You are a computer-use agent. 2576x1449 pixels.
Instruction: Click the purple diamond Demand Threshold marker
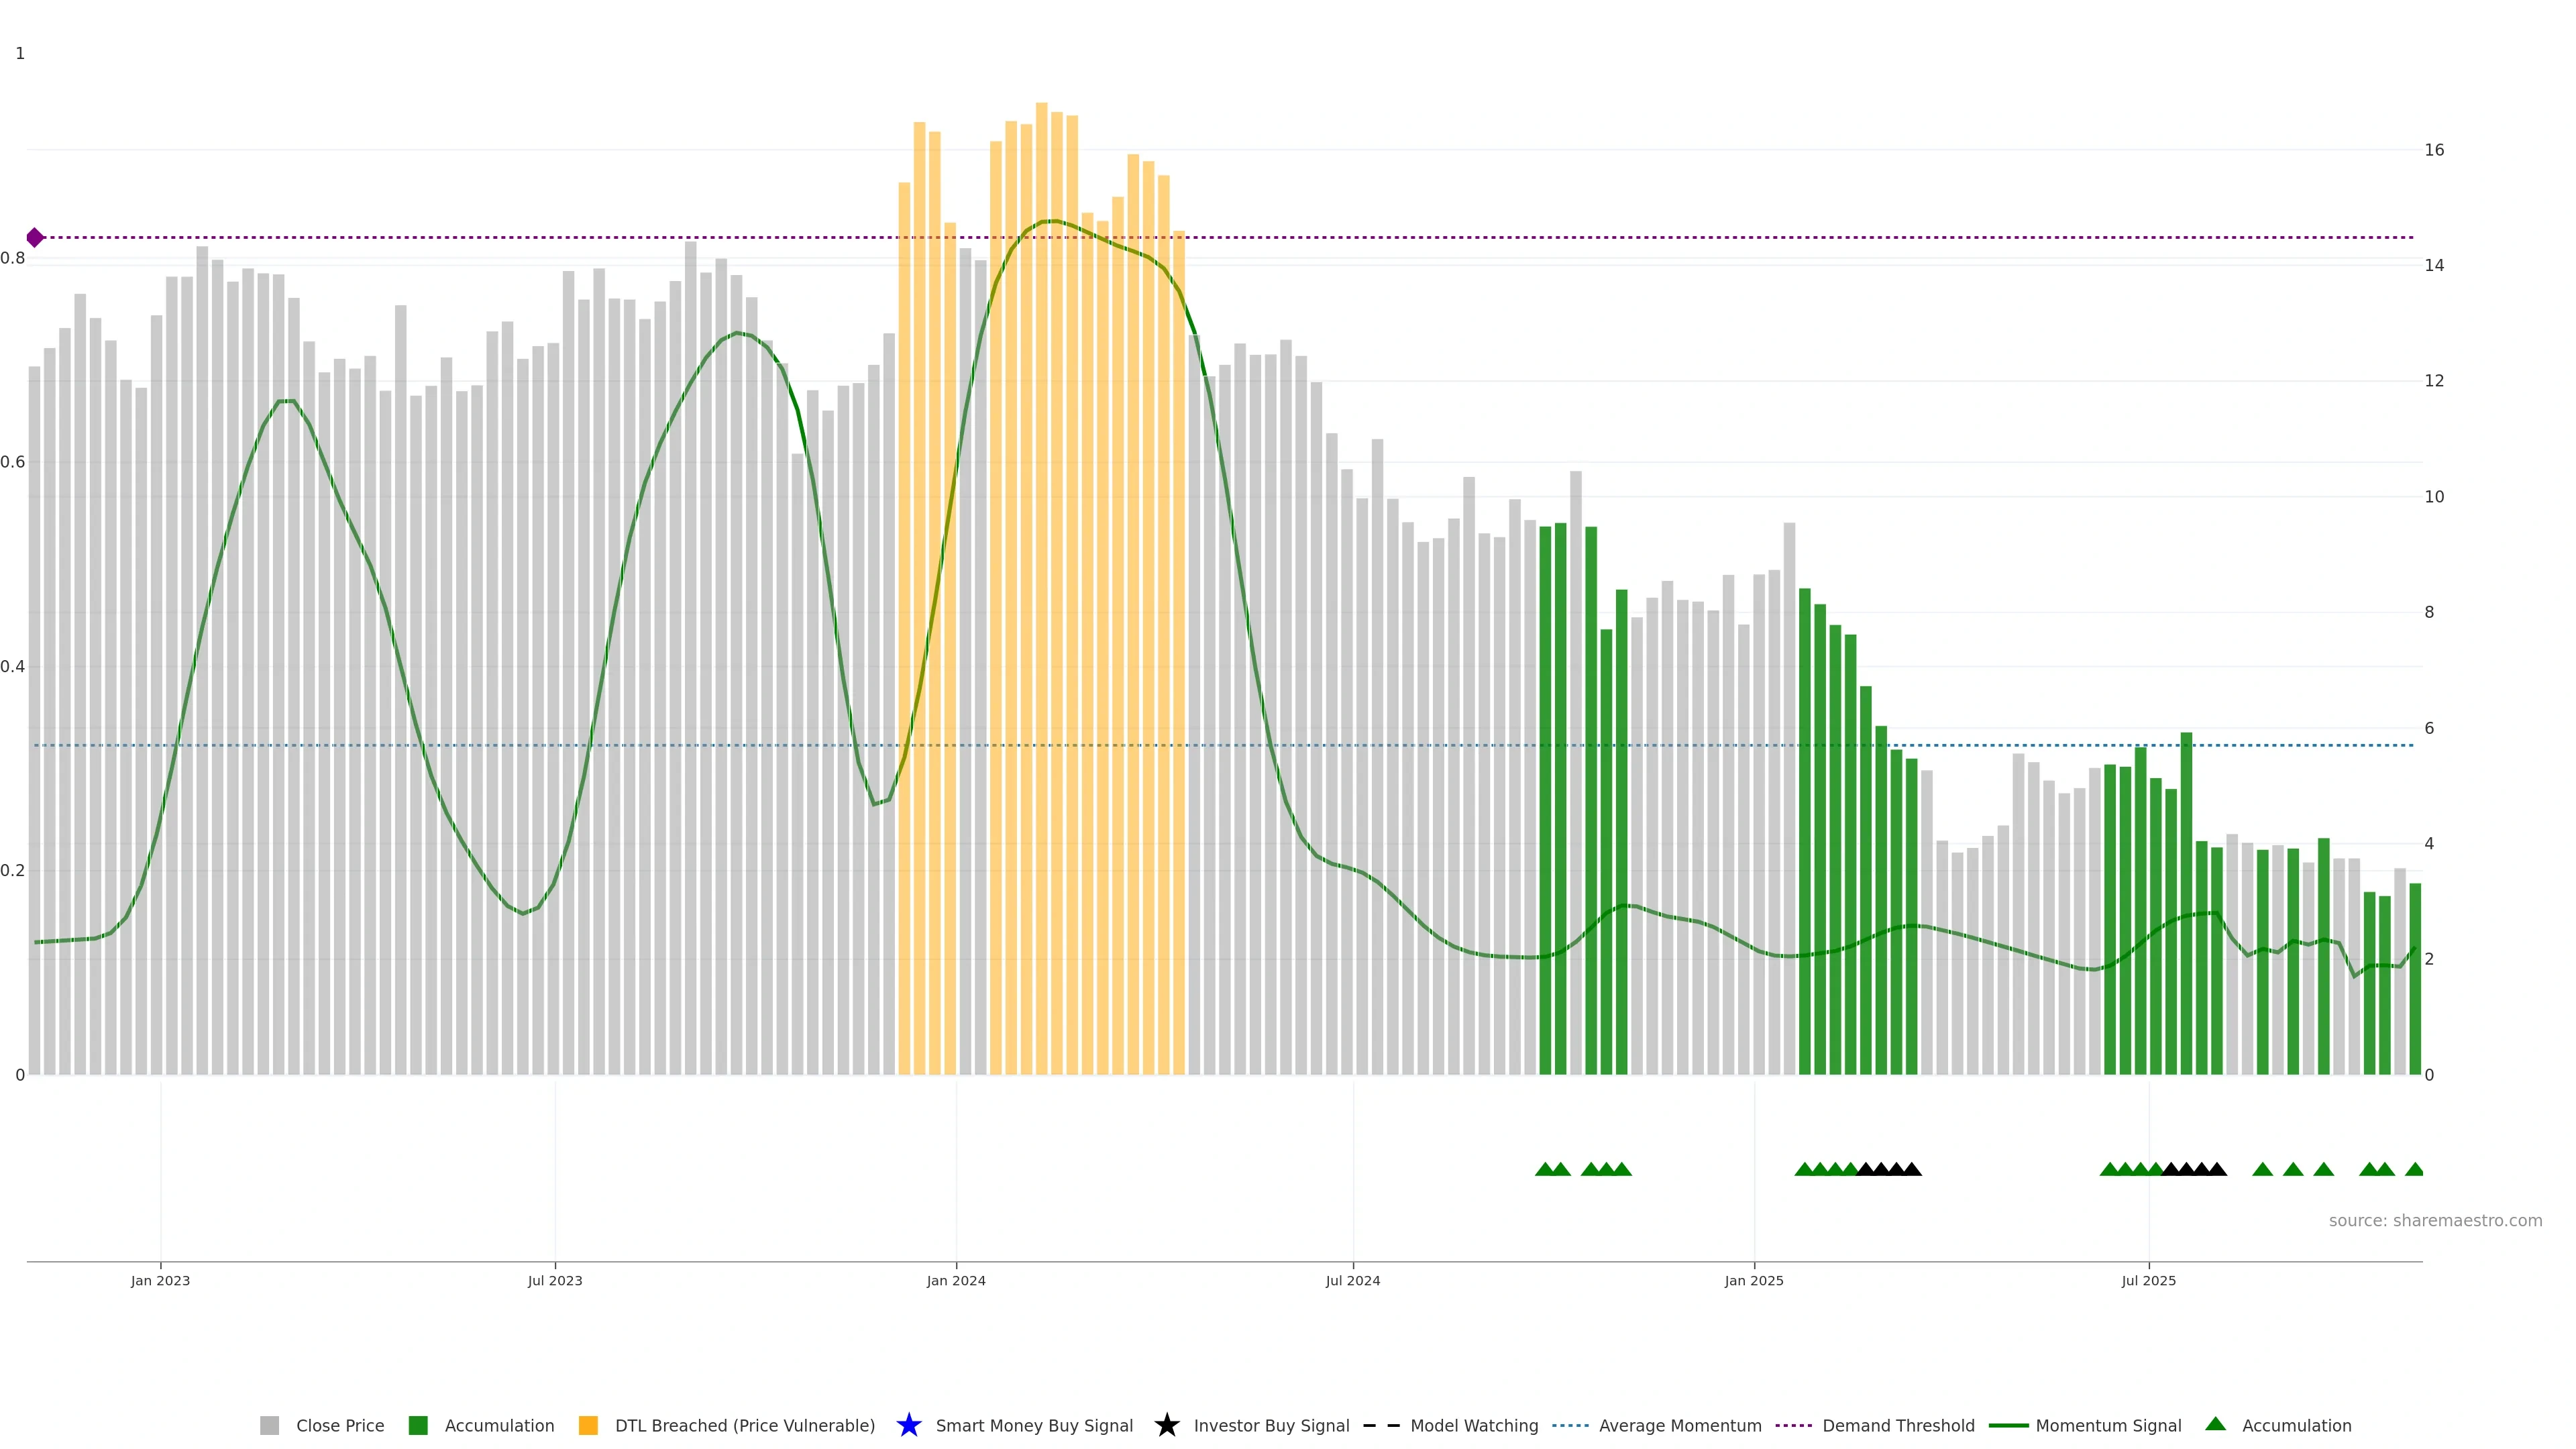tap(35, 237)
